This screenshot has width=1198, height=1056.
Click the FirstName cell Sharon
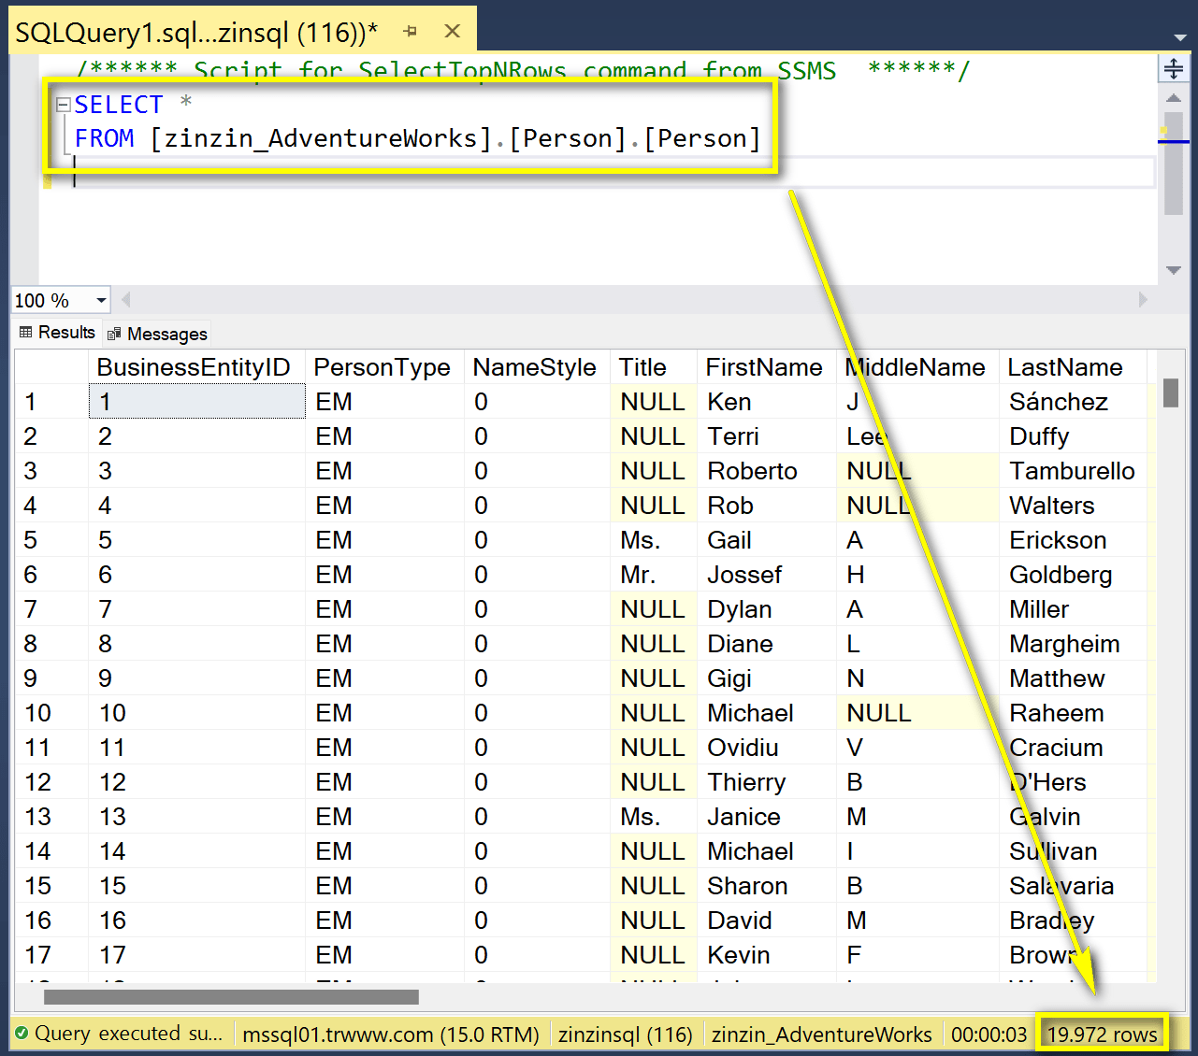(767, 886)
